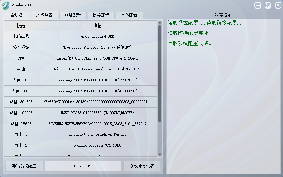This screenshot has height=177, width=283.
Task: Click the WindowsDOC leaf logo icon
Action: [x=5, y=5]
